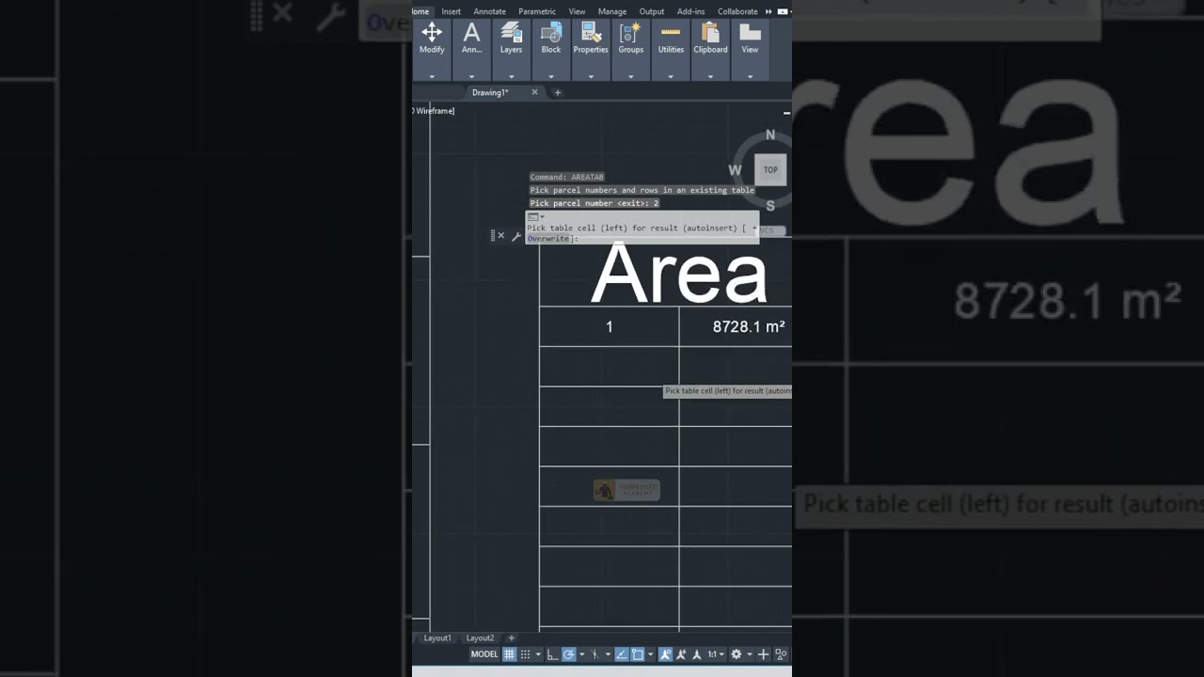Screen dimensions: 1204x677
Task: Add a new layout with plus
Action: 512,638
